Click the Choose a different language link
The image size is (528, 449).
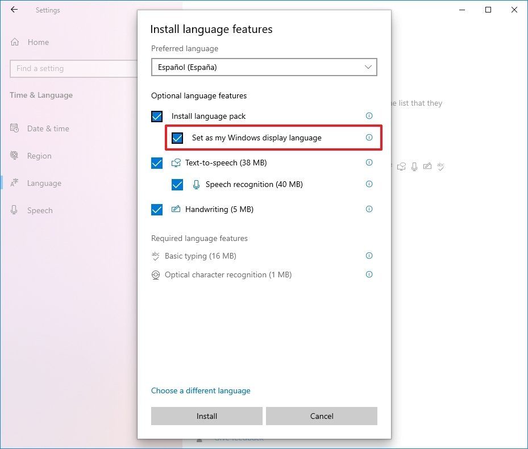(x=201, y=390)
